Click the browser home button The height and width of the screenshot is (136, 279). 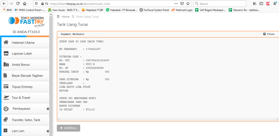pyautogui.click(x=25, y=4)
